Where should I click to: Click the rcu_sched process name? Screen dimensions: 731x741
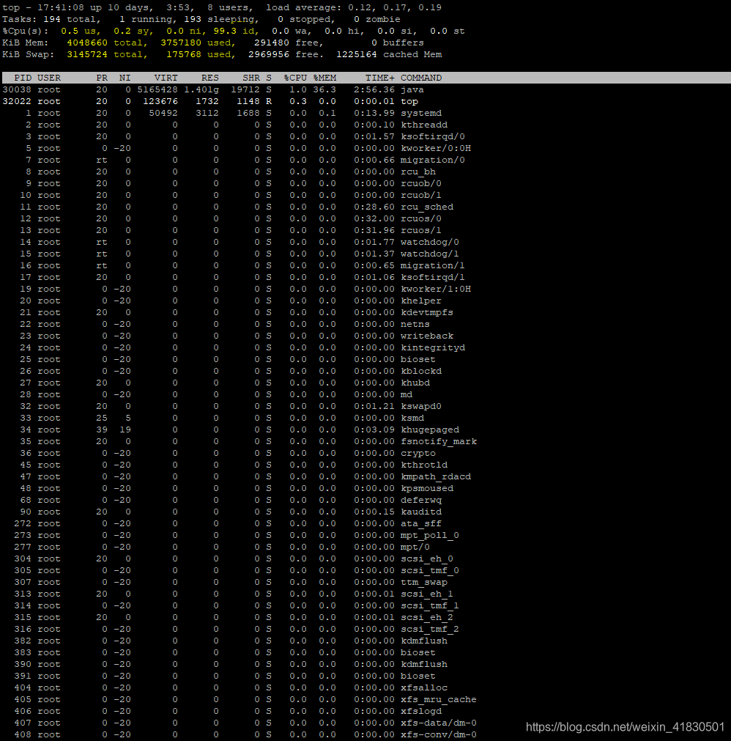[427, 207]
